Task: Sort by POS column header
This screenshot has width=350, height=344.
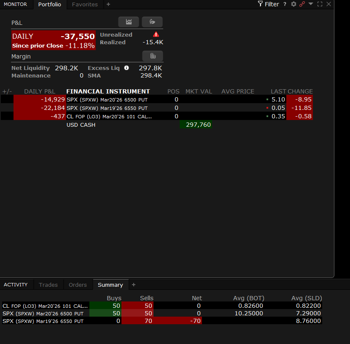Action: pos(173,91)
